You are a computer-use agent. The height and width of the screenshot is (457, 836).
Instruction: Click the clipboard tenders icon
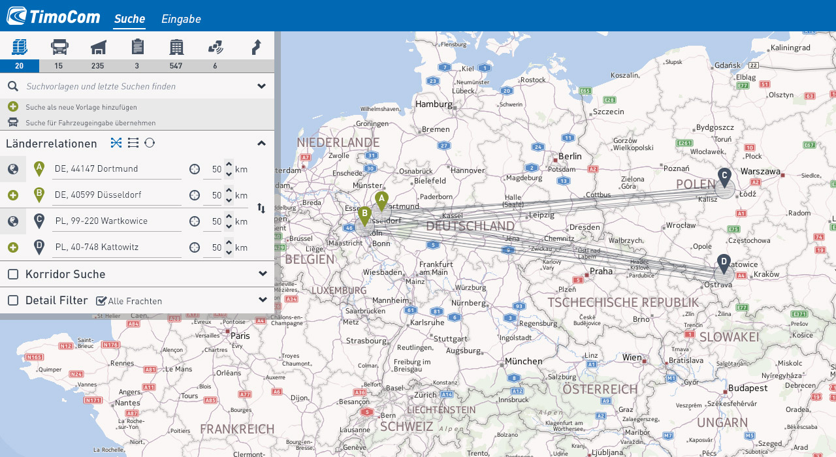(137, 47)
